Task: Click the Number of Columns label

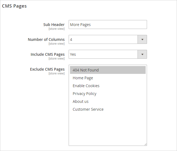Action: pyautogui.click(x=46, y=40)
